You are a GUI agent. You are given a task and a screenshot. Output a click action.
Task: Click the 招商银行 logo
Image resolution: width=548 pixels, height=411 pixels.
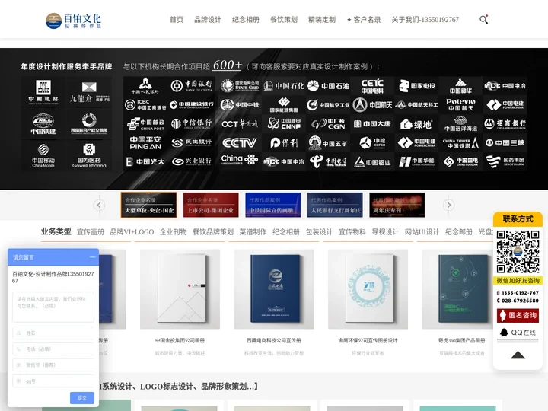(x=505, y=123)
